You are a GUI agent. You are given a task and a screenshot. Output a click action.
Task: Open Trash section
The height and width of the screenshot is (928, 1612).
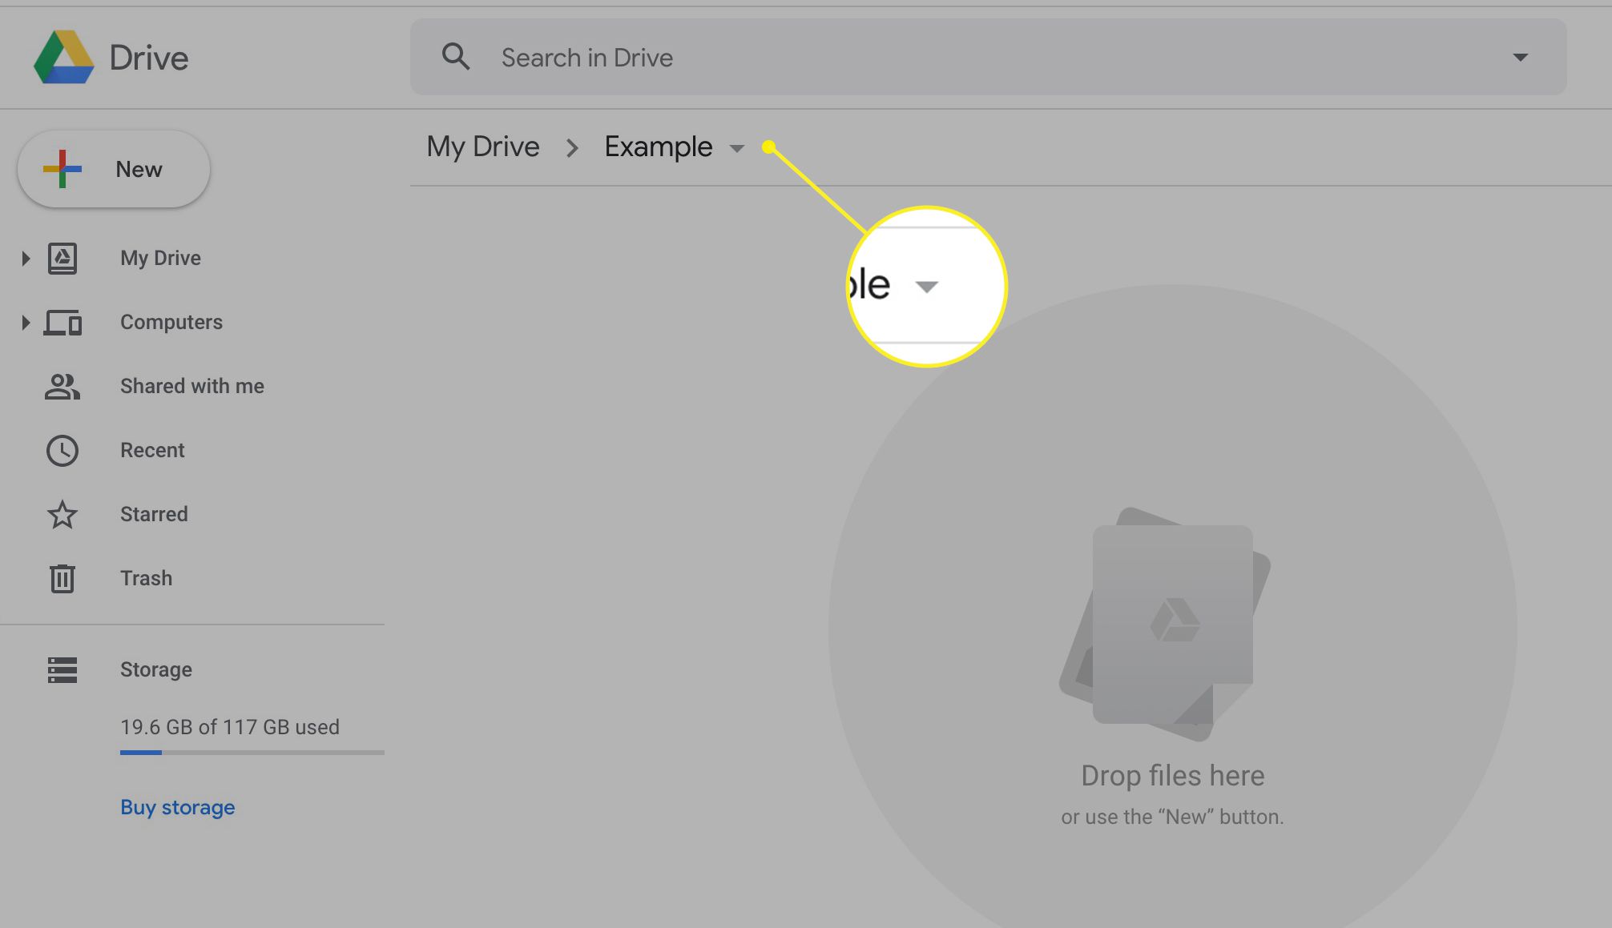pyautogui.click(x=146, y=576)
